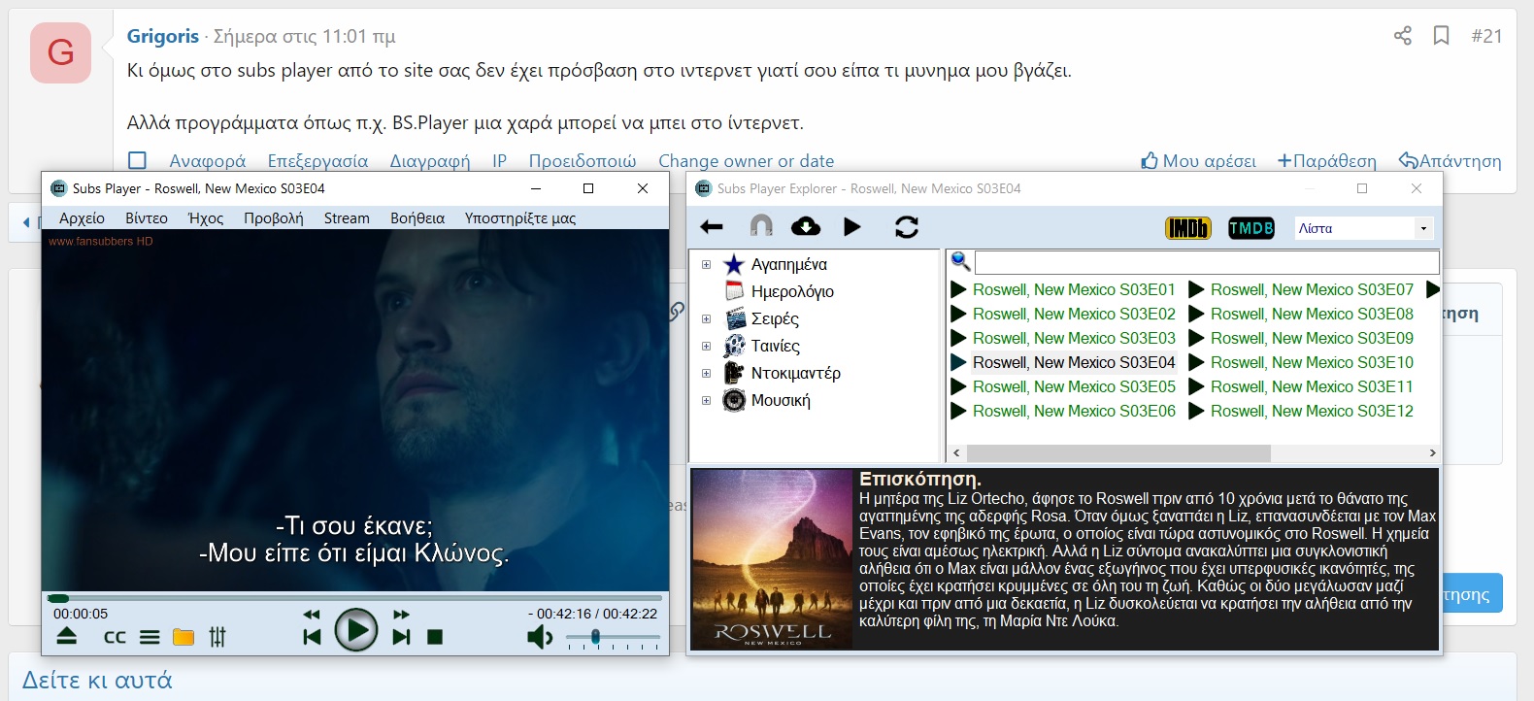
Task: Open the yellow folder icon
Action: coord(183,637)
